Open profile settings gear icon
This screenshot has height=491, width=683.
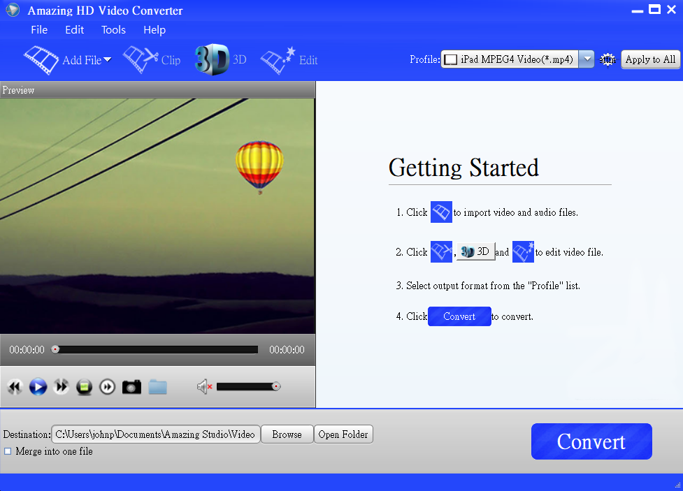[607, 59]
